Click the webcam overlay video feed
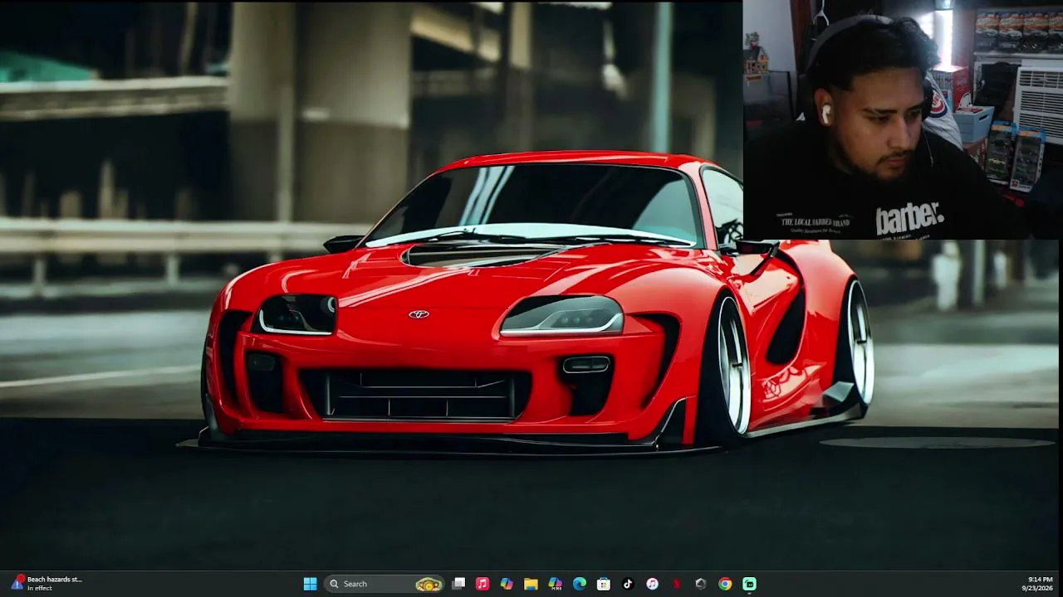 pyautogui.click(x=903, y=119)
